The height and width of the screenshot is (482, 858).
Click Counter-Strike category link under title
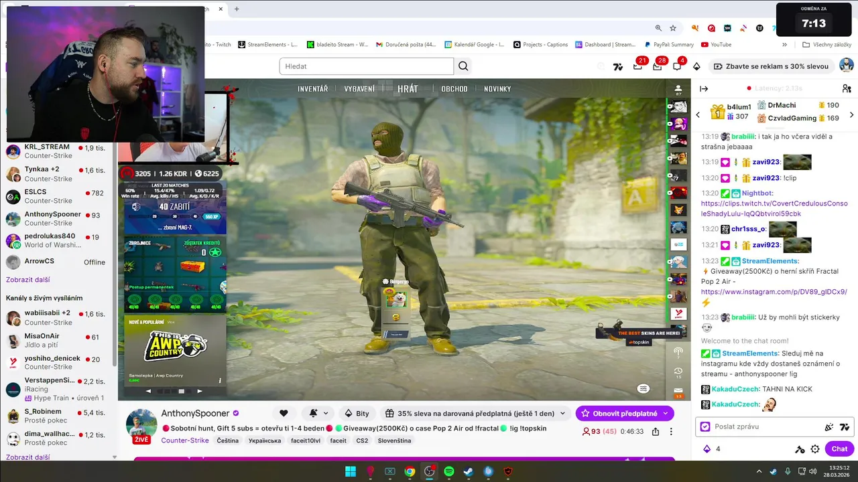click(x=185, y=440)
